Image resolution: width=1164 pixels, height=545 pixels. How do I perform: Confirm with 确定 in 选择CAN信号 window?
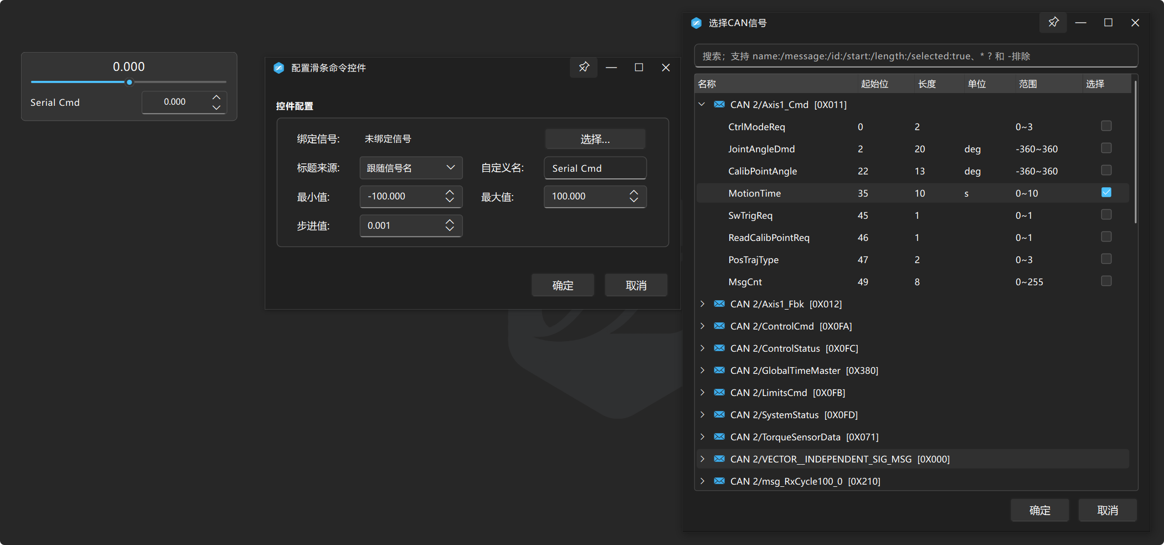click(1039, 510)
